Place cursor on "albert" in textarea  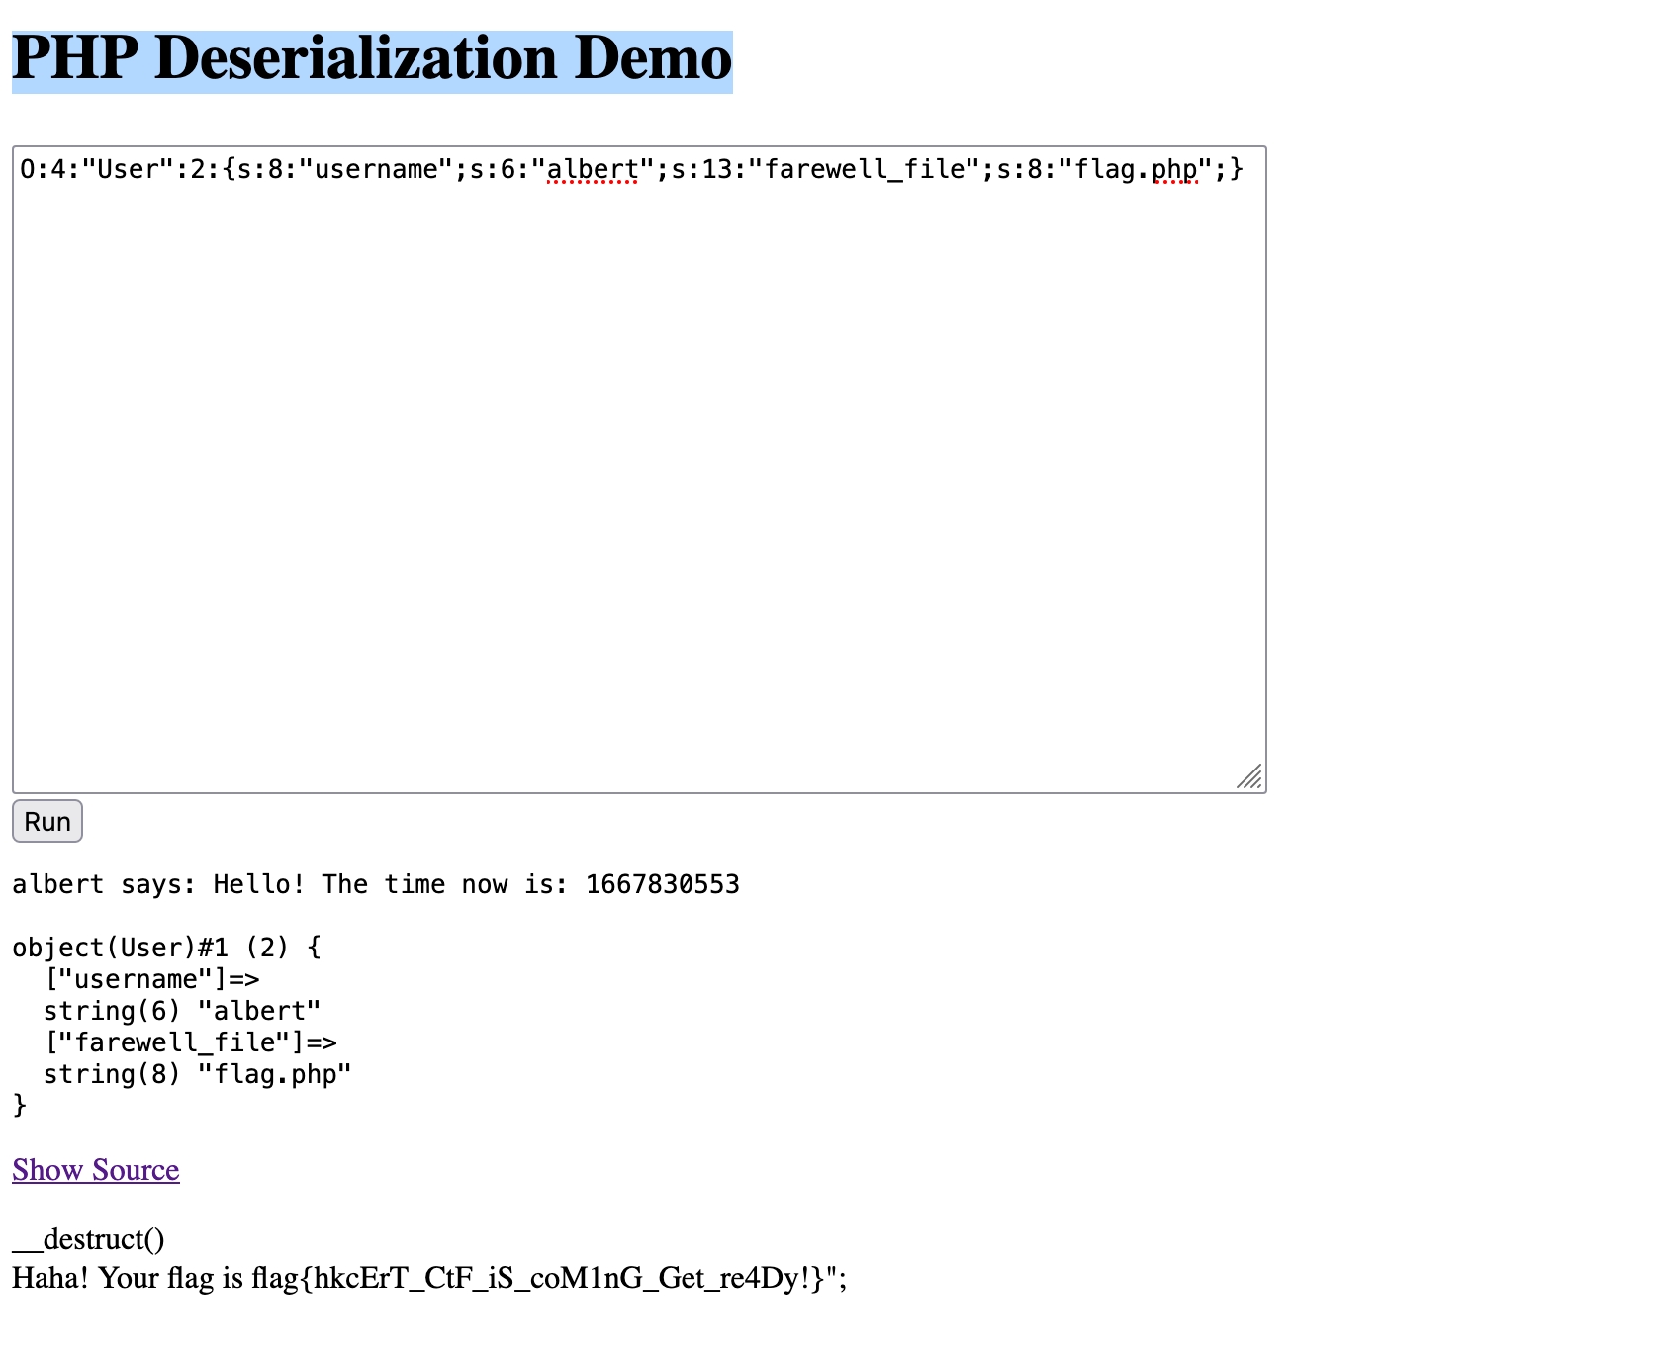pyautogui.click(x=593, y=170)
